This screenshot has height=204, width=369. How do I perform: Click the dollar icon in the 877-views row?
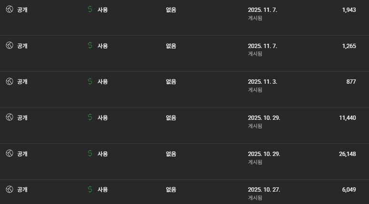[x=90, y=81]
